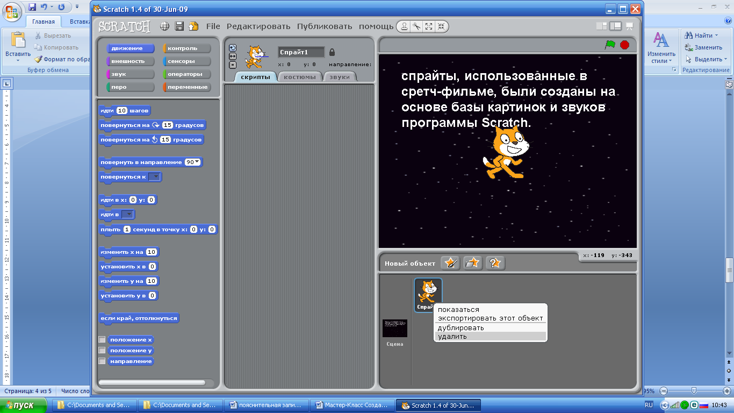Click the Office button in Word
The width and height of the screenshot is (734, 413).
click(x=11, y=12)
